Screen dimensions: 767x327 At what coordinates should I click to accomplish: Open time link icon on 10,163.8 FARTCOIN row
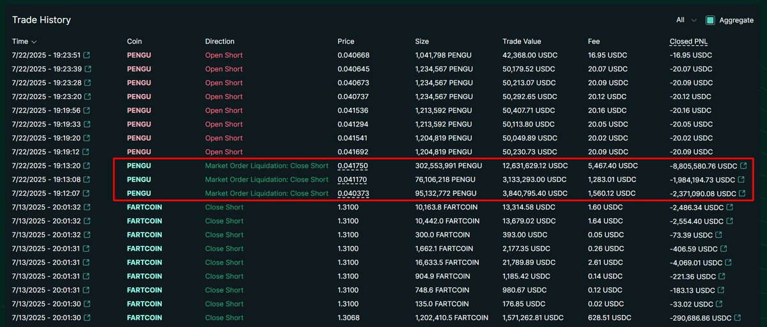coord(88,208)
